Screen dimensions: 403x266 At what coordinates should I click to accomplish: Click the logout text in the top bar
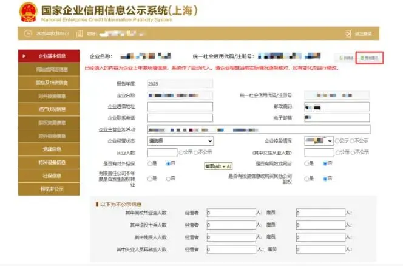pyautogui.click(x=364, y=33)
